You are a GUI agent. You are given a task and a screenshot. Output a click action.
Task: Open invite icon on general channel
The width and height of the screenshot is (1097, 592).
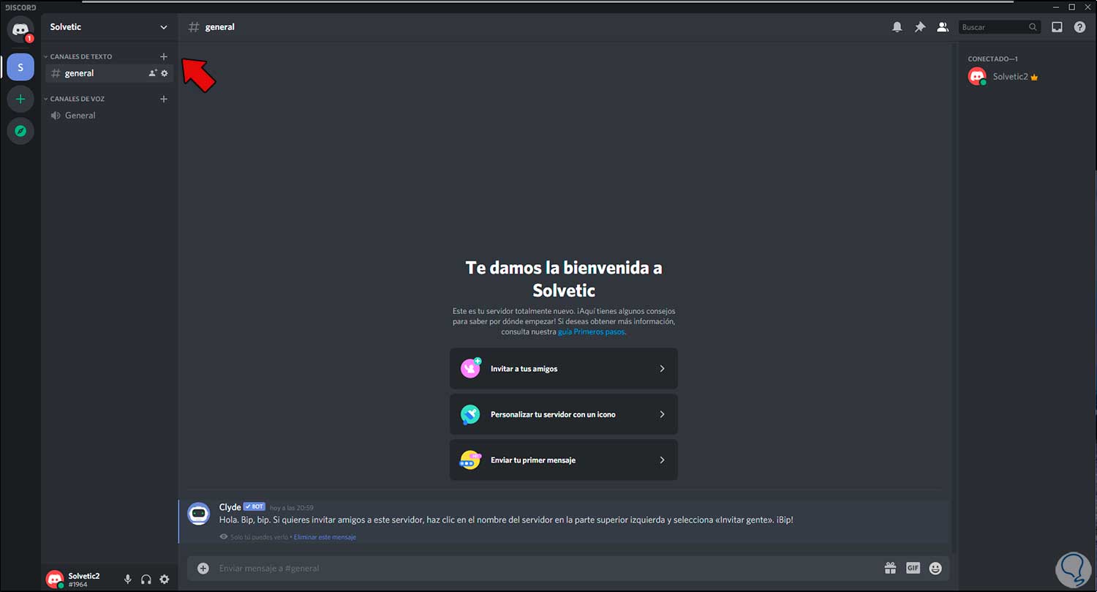[153, 73]
